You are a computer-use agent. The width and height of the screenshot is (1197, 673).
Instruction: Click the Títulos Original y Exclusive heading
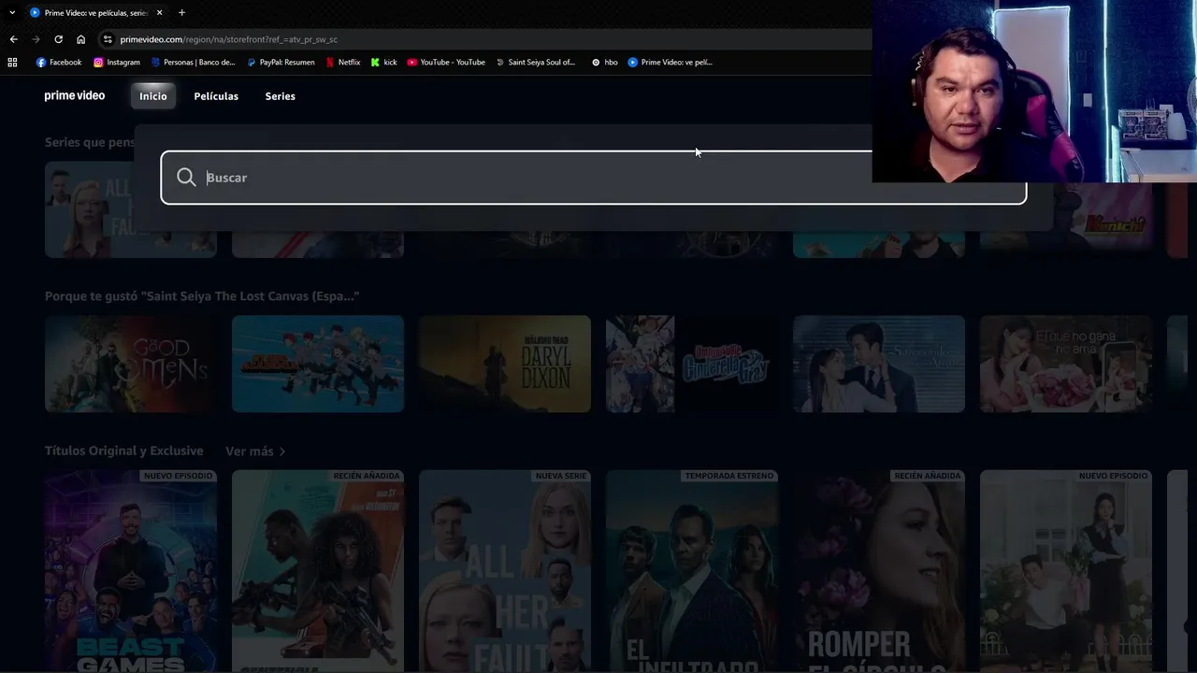124,451
